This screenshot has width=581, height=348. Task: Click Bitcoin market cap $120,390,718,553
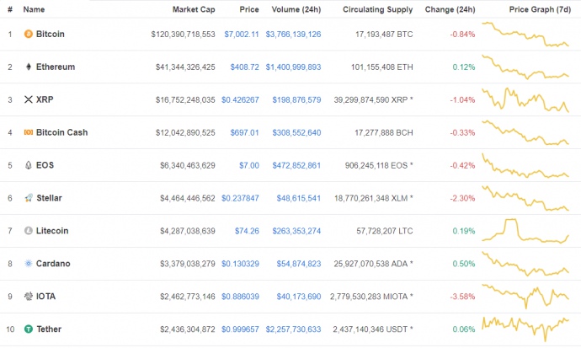[x=183, y=34]
